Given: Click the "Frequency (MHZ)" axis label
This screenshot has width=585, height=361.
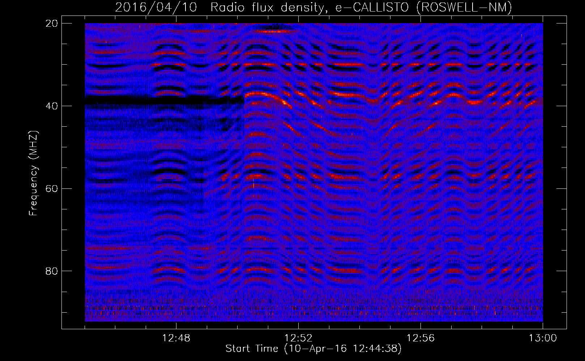Looking at the screenshot, I should click(33, 173).
